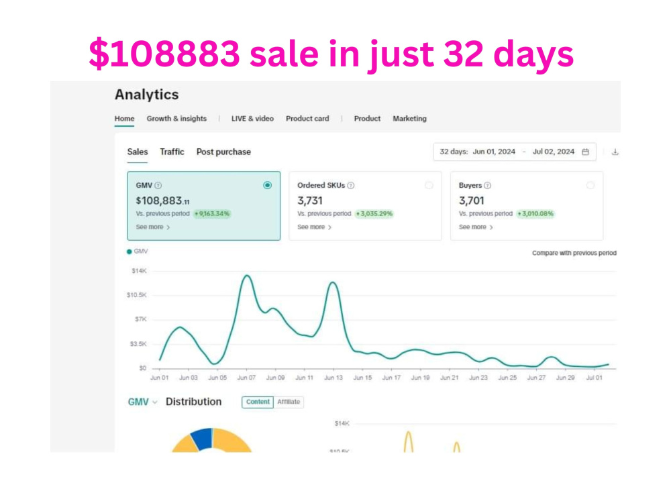Viewport: 671px width, 503px height.
Task: Click the calendar icon in date range
Action: point(585,152)
